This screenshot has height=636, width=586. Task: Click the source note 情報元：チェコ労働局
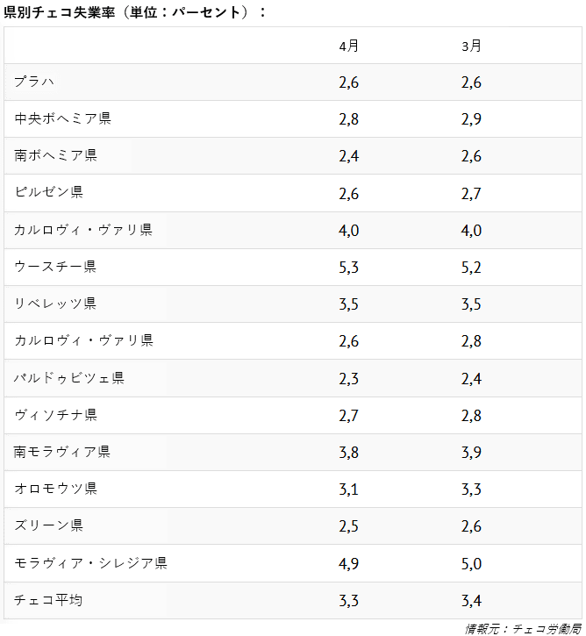[x=523, y=629]
